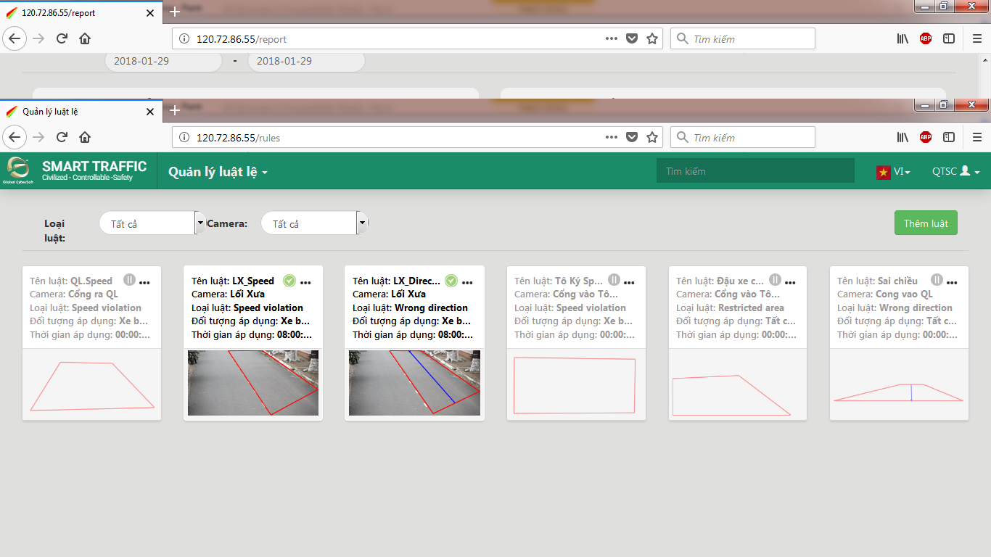The height and width of the screenshot is (557, 991).
Task: Go back in the report window
Action: (x=15, y=38)
